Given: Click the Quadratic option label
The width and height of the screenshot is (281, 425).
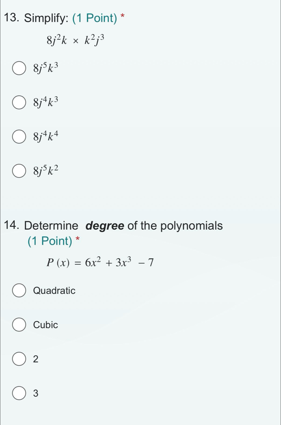Looking at the screenshot, I should (x=54, y=291).
